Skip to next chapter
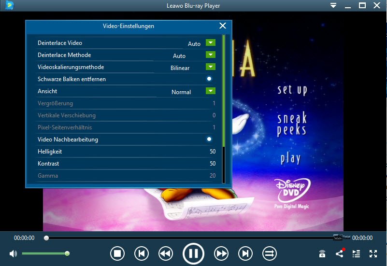The image size is (387, 266). point(245,253)
